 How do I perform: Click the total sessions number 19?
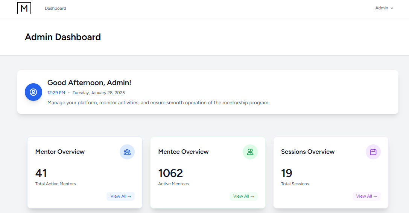tap(287, 173)
